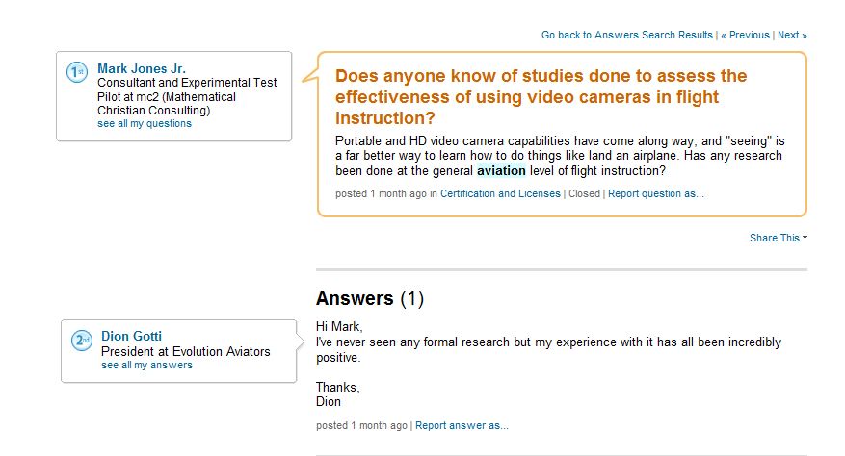
Task: Open Dion Gotti profile link
Action: (x=131, y=336)
